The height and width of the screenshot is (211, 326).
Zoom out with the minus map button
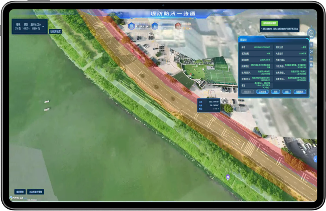[x=311, y=59]
